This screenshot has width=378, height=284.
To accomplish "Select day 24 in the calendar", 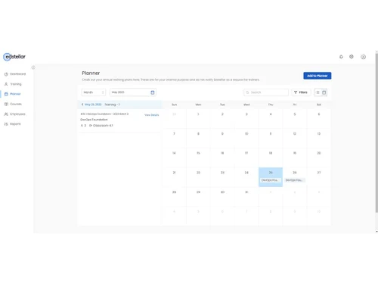I will click(246, 177).
